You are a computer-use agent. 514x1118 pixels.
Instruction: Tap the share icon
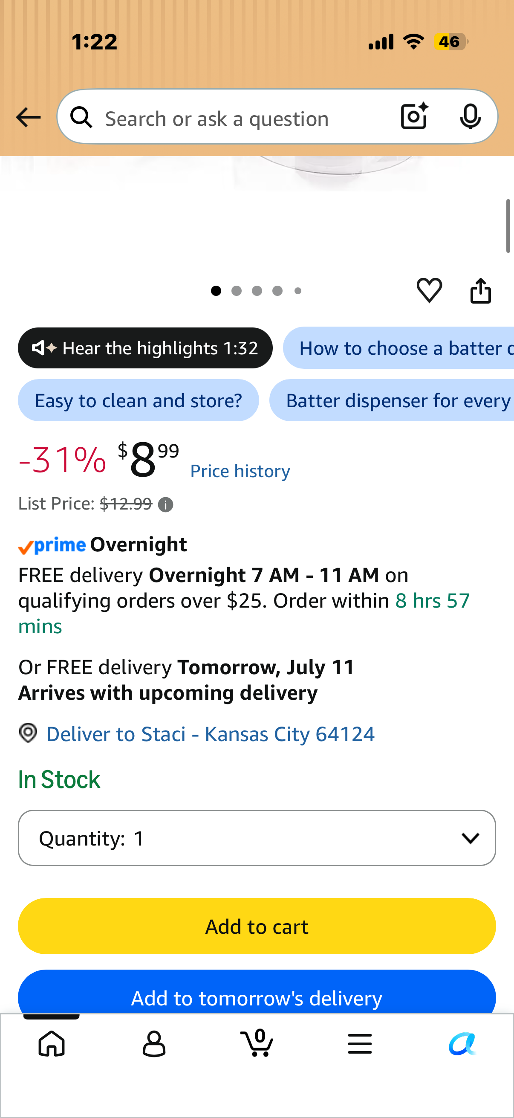[481, 290]
